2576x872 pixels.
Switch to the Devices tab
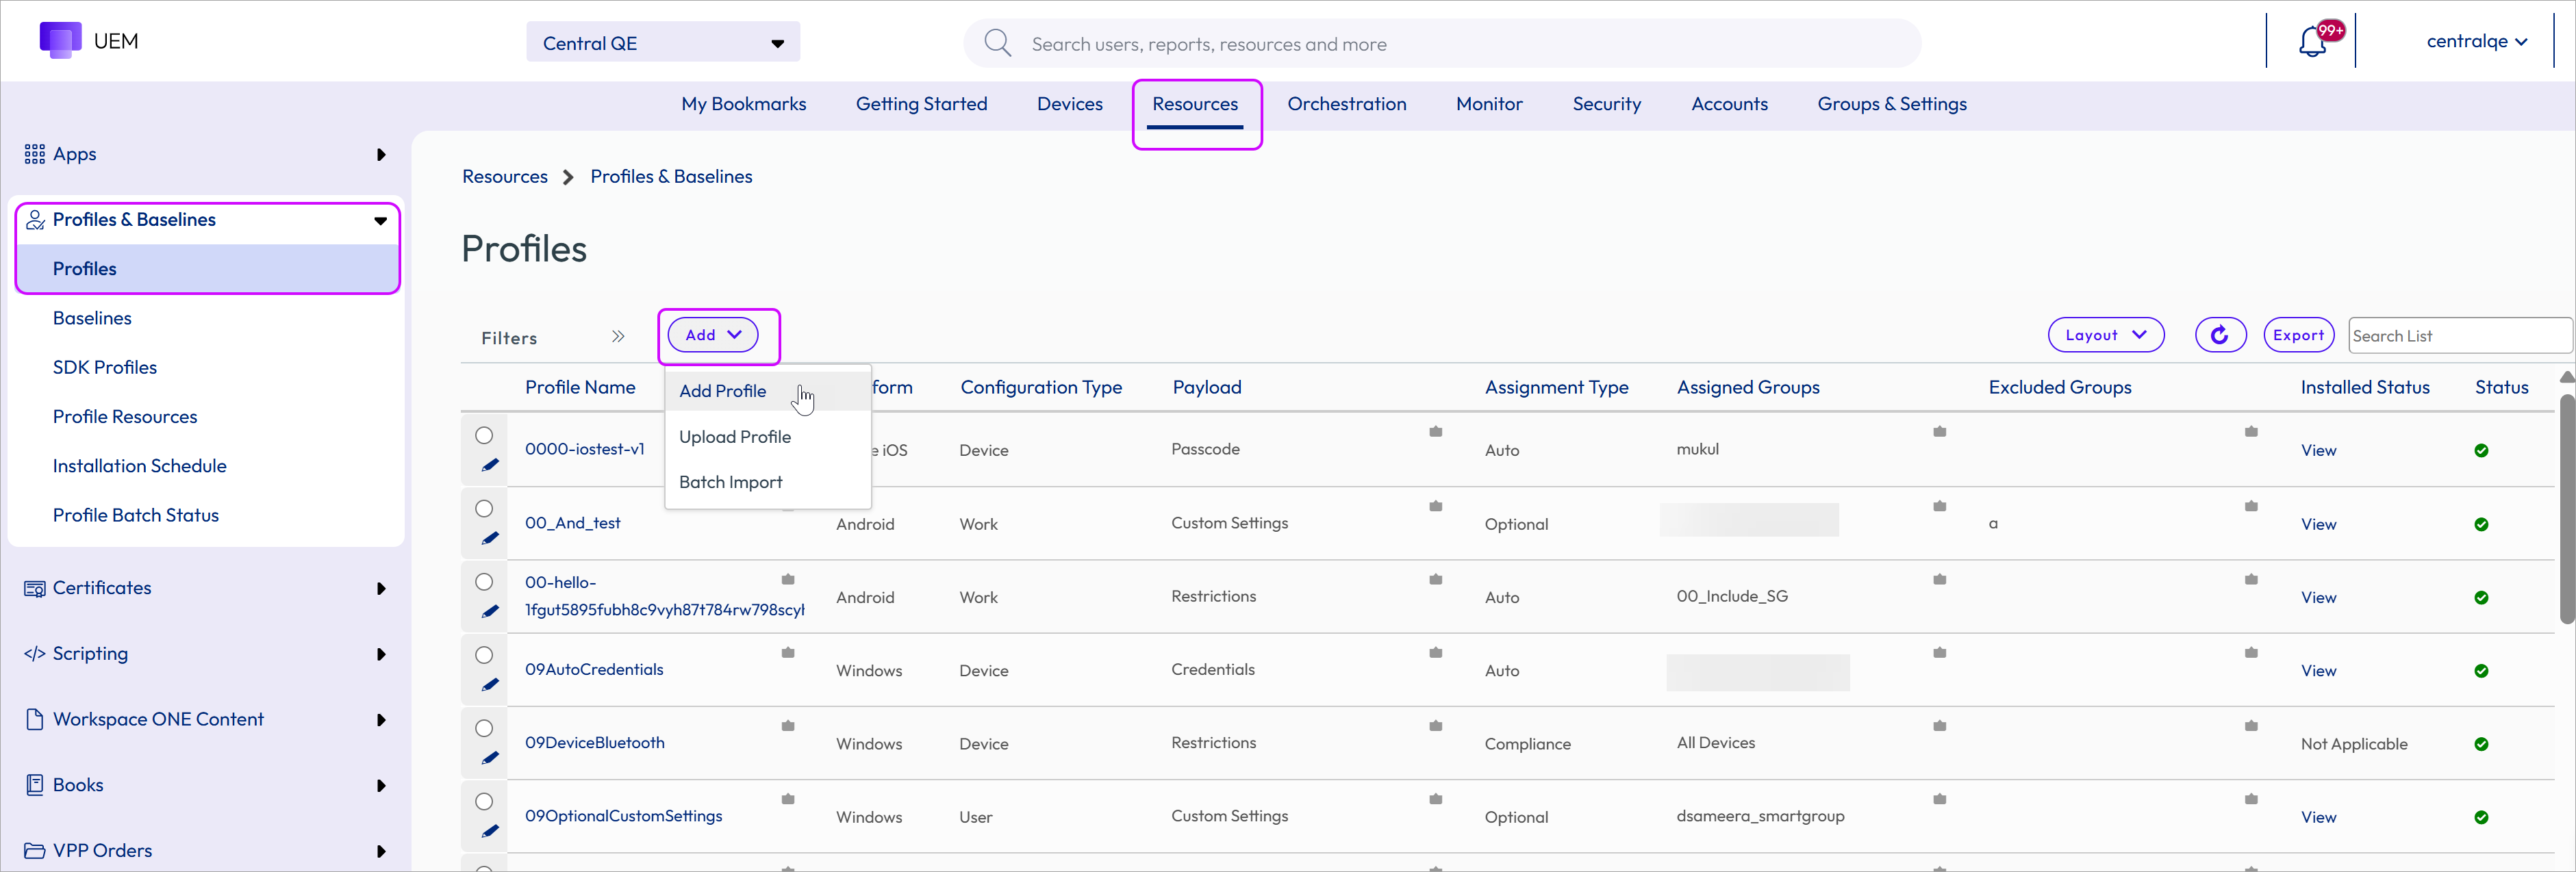(x=1069, y=104)
